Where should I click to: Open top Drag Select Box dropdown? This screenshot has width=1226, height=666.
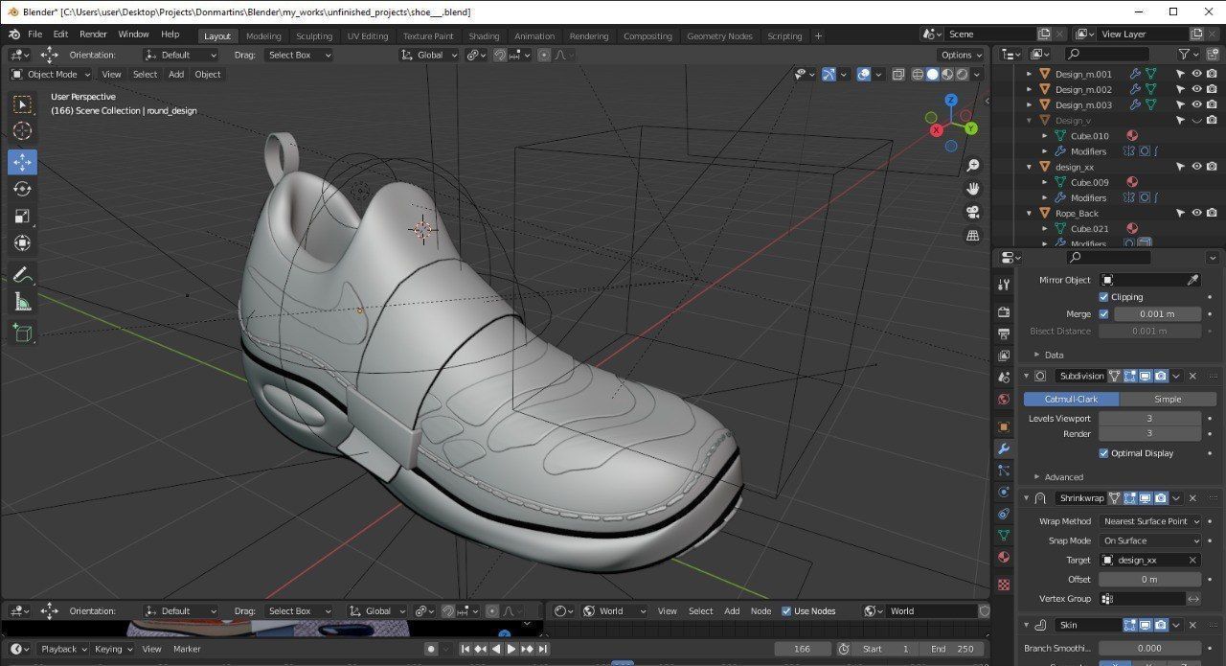click(x=298, y=55)
